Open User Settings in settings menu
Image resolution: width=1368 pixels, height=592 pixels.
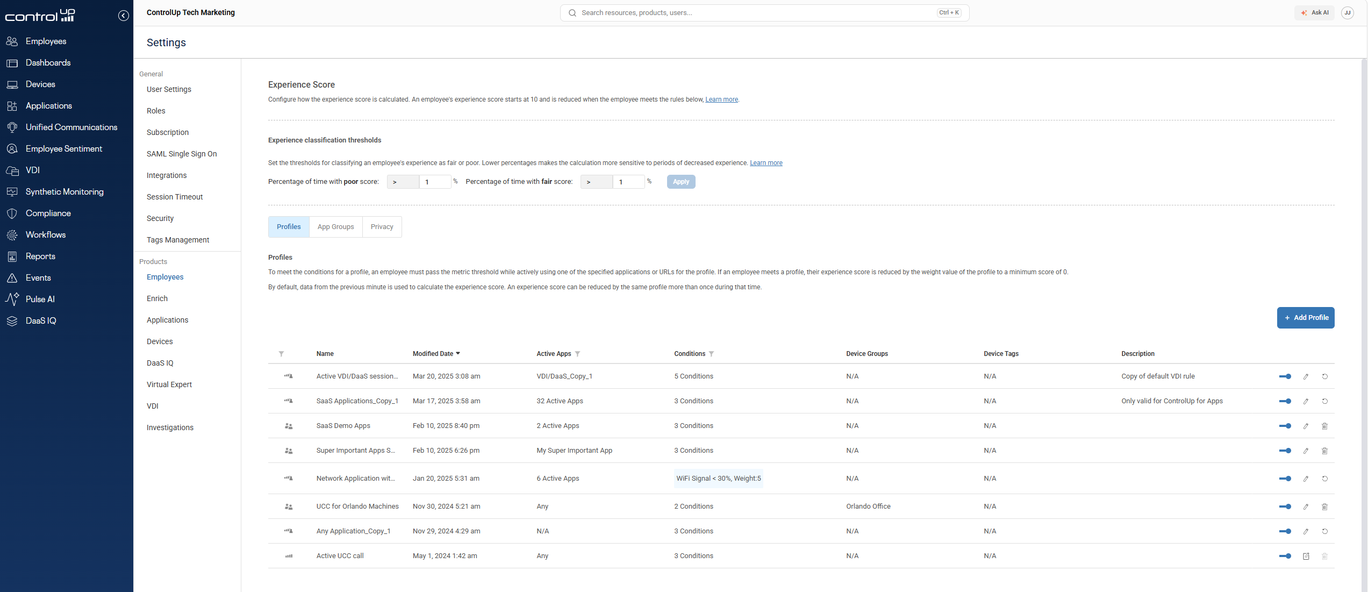tap(169, 89)
